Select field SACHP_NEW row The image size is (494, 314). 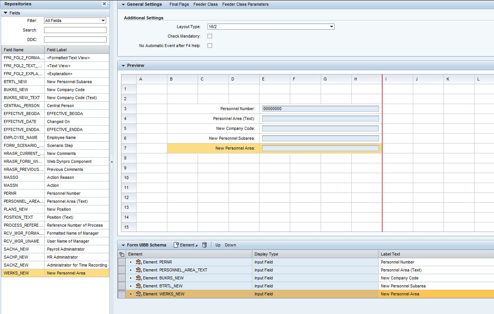[x=55, y=257]
